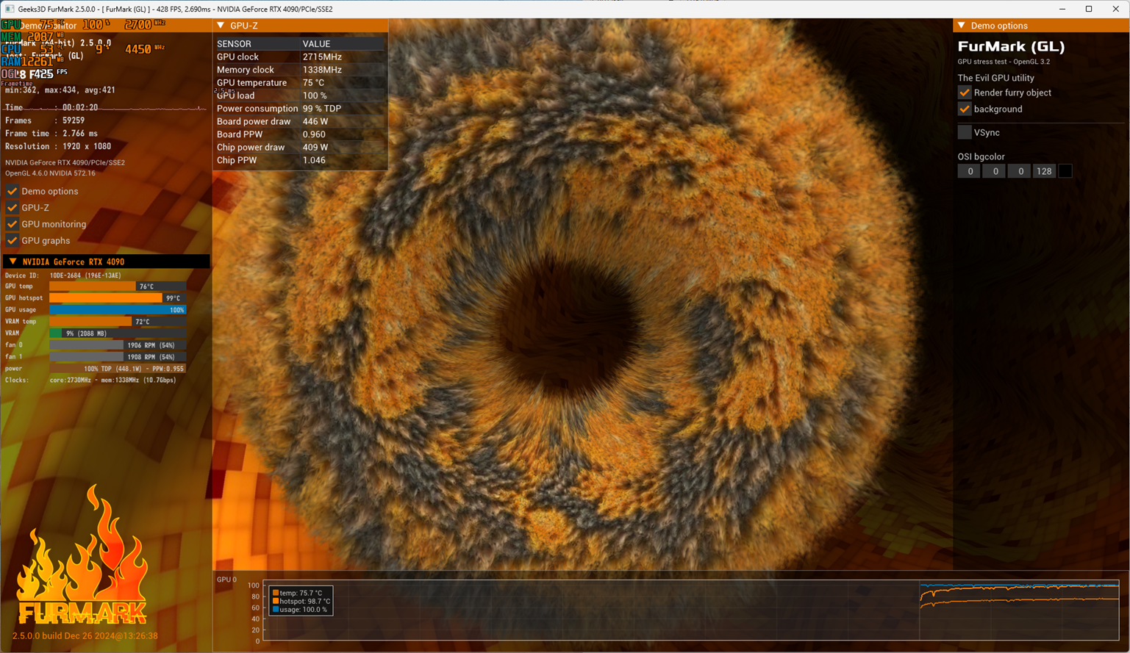This screenshot has height=653, width=1130.
Task: Collapse the GPU-Z panel triangle
Action: [x=221, y=26]
